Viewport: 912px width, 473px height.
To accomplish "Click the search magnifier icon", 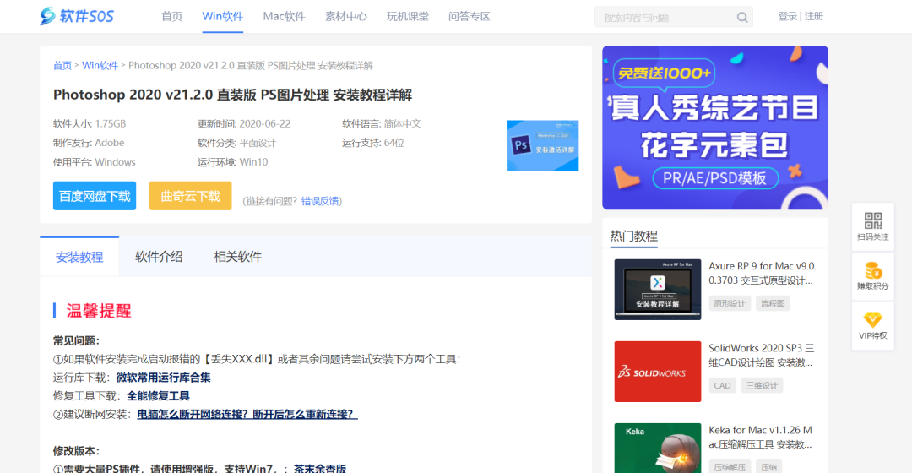I will click(x=742, y=17).
